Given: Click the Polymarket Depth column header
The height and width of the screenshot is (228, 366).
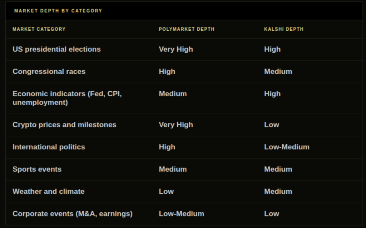Looking at the screenshot, I should tap(187, 29).
